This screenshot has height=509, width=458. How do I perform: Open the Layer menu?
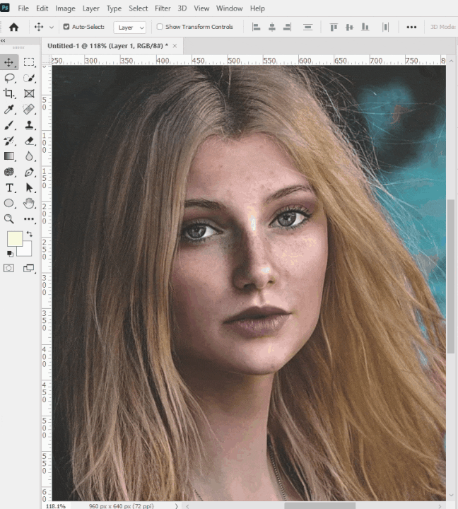(91, 8)
